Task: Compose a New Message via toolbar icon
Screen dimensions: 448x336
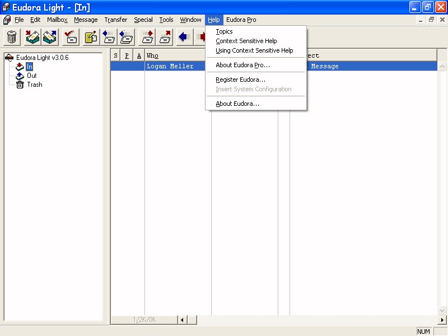Action: point(91,37)
